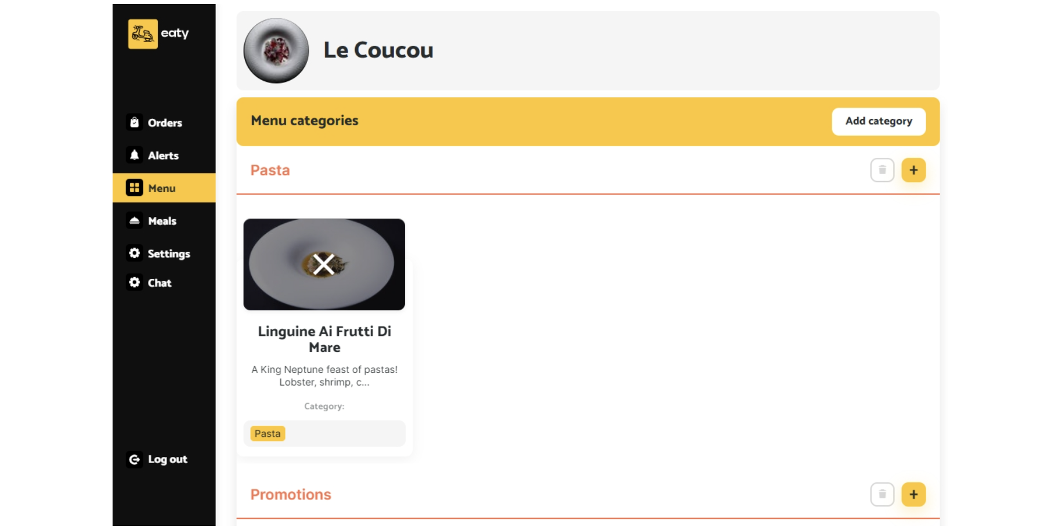
Task: Click the eaty scooter logo icon
Action: click(143, 34)
